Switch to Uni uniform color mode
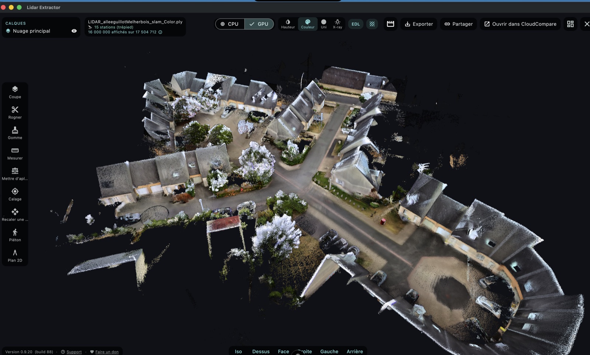 [x=323, y=24]
